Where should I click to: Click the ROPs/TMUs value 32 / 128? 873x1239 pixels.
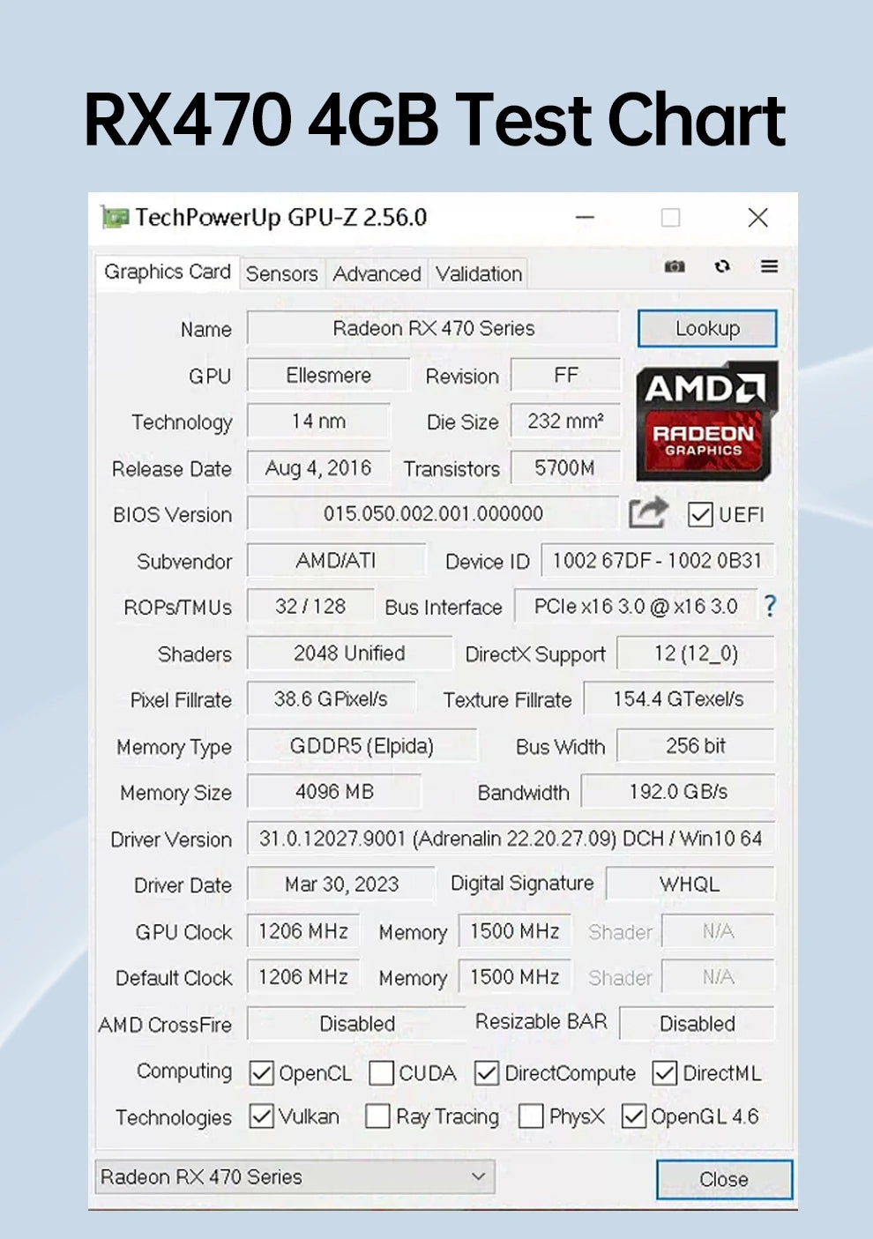coord(310,606)
